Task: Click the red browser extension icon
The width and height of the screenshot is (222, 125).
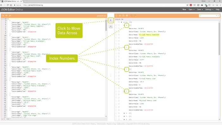Action: tap(191, 5)
